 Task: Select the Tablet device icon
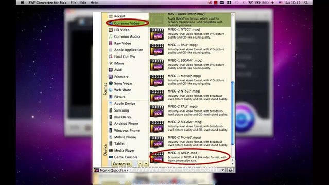(x=111, y=144)
